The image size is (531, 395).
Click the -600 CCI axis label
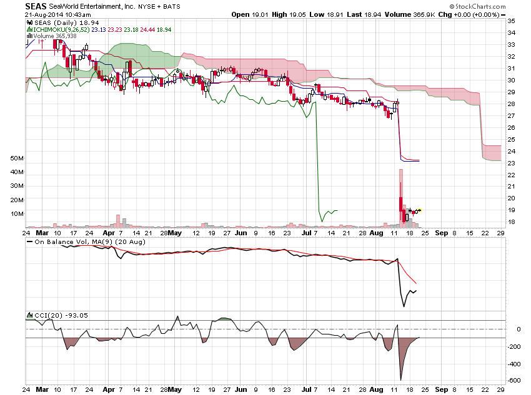[x=514, y=381]
